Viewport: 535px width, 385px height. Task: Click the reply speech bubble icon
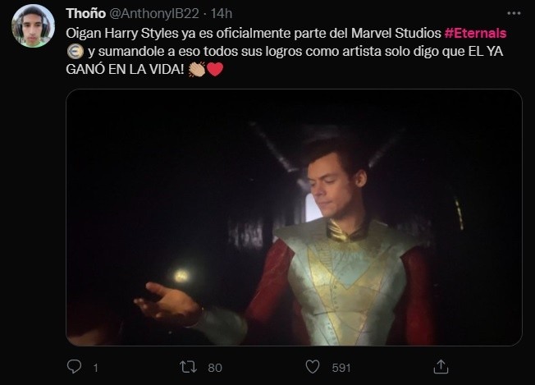(x=75, y=367)
